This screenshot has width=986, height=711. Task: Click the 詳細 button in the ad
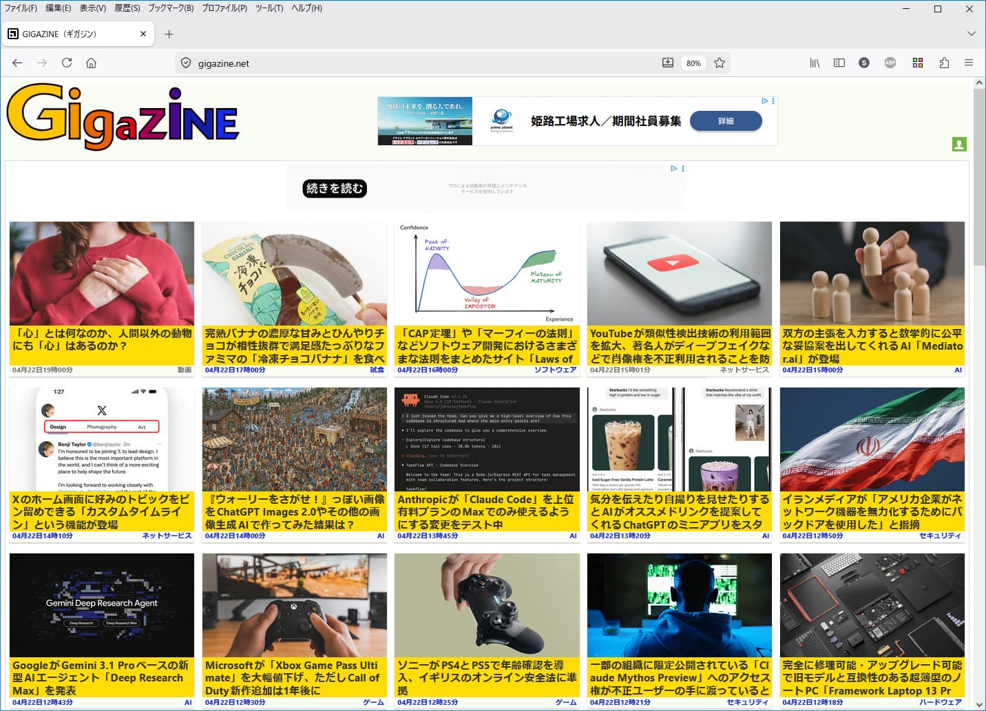pos(726,121)
